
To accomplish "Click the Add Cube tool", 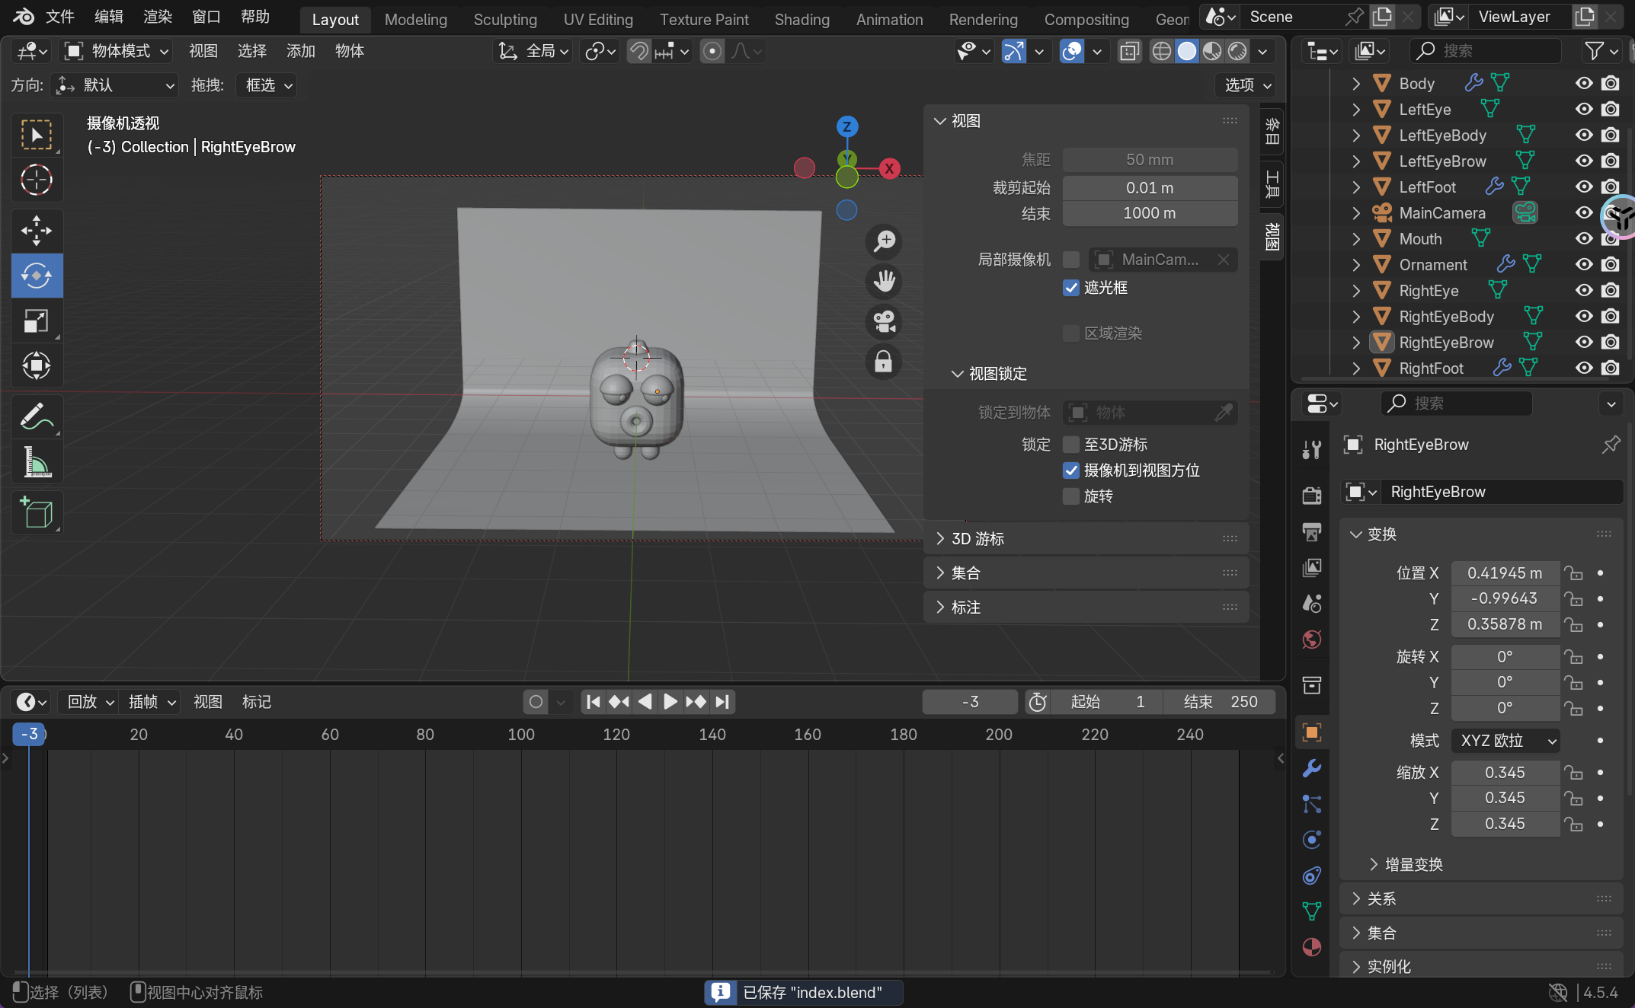I will click(36, 512).
